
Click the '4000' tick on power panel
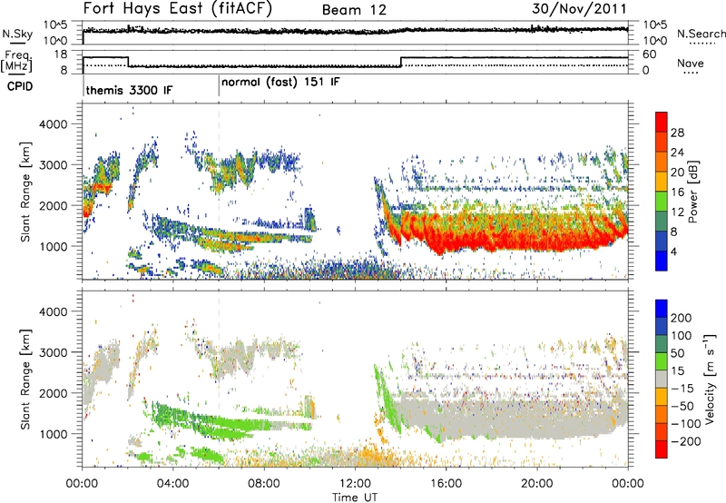[53, 124]
